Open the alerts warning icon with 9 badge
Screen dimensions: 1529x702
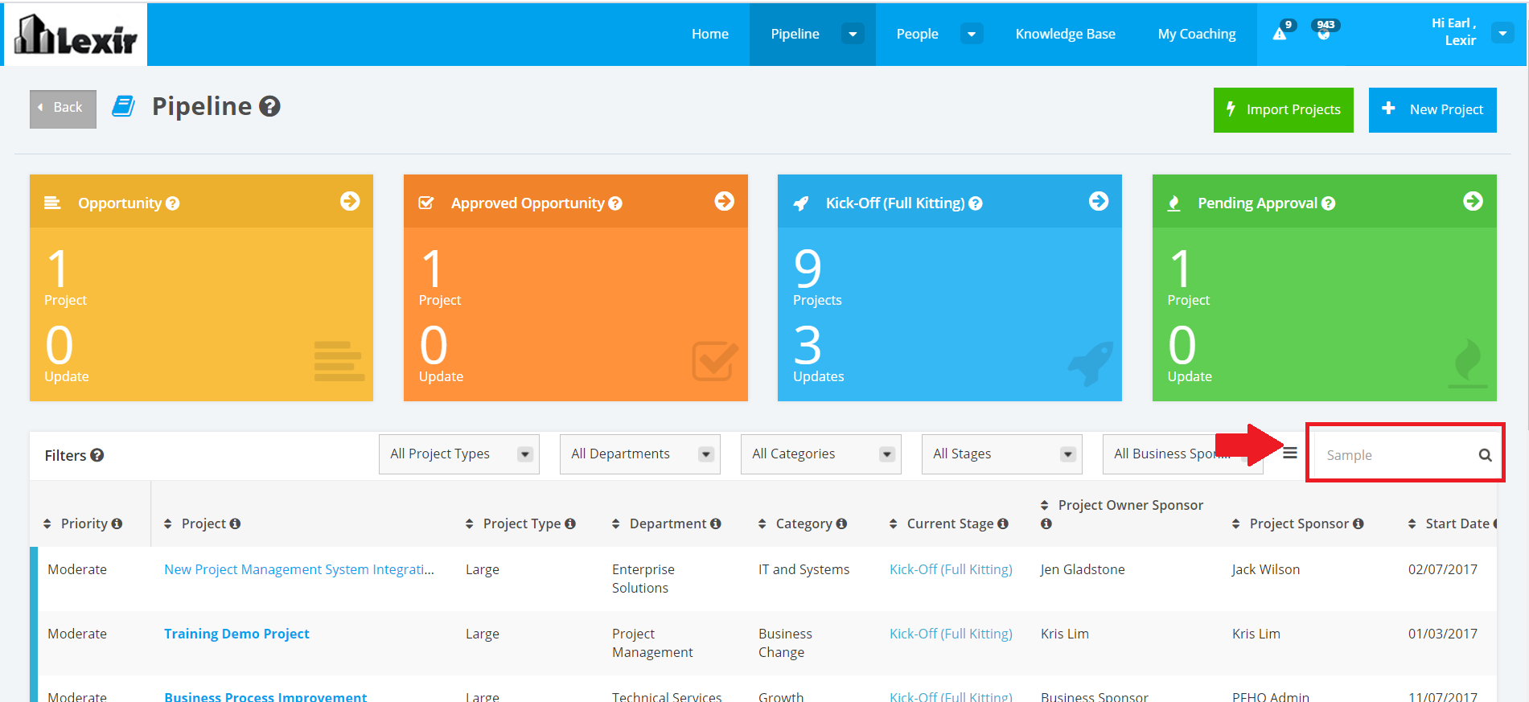pyautogui.click(x=1280, y=34)
